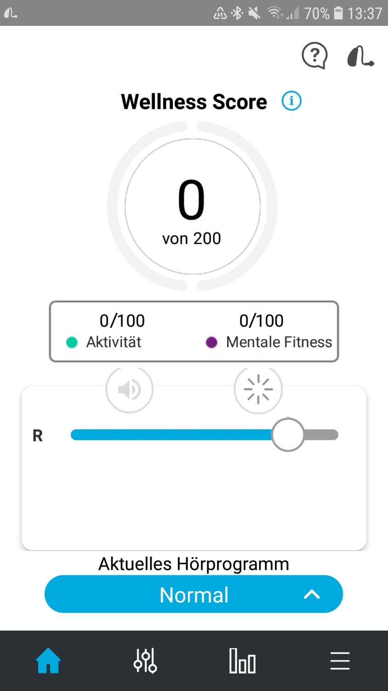
Task: Select the Aktivität score of 0/100
Action: [x=122, y=321]
